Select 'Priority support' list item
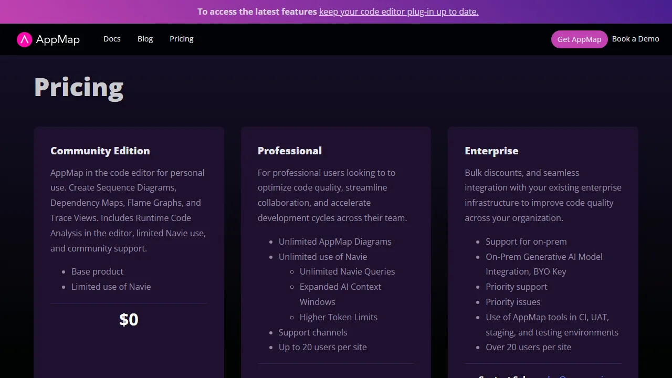This screenshot has width=672, height=378. coord(517,287)
